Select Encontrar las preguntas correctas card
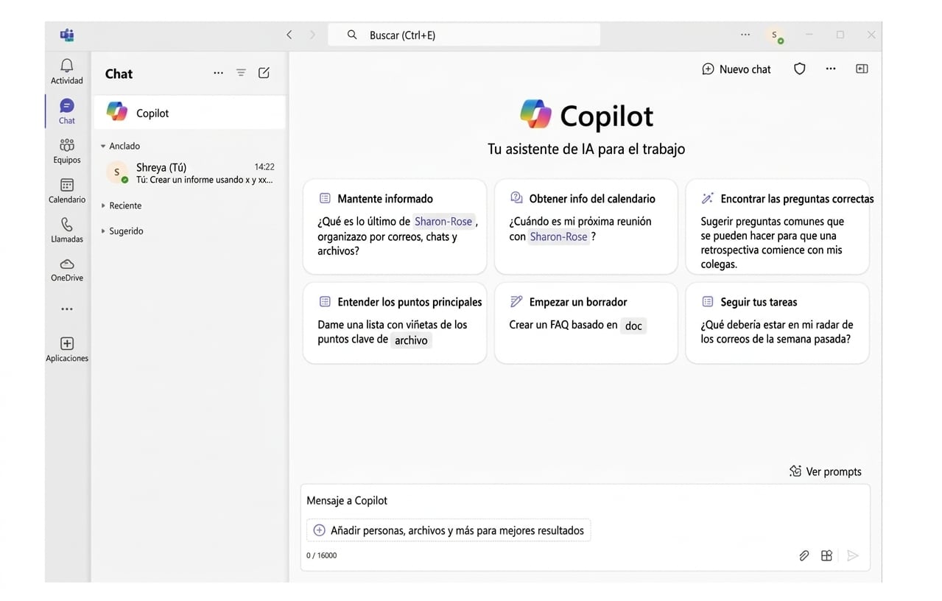 pyautogui.click(x=778, y=226)
